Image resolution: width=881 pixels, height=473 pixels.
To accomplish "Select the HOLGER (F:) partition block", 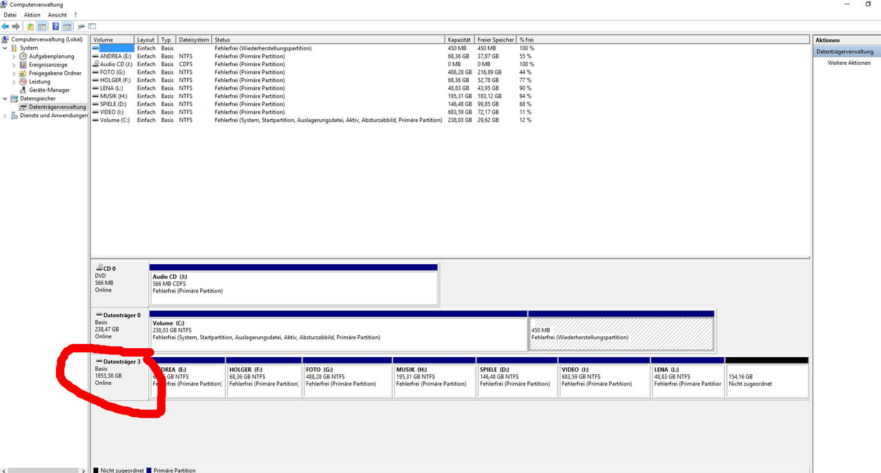I will [x=263, y=377].
